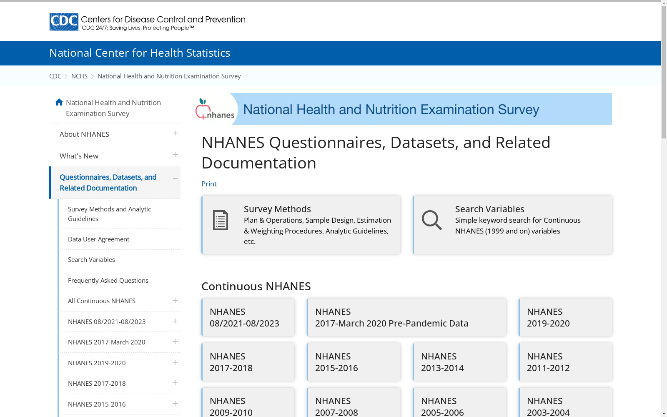
Task: Open the National Center for Health Statistics header link
Action: [140, 53]
